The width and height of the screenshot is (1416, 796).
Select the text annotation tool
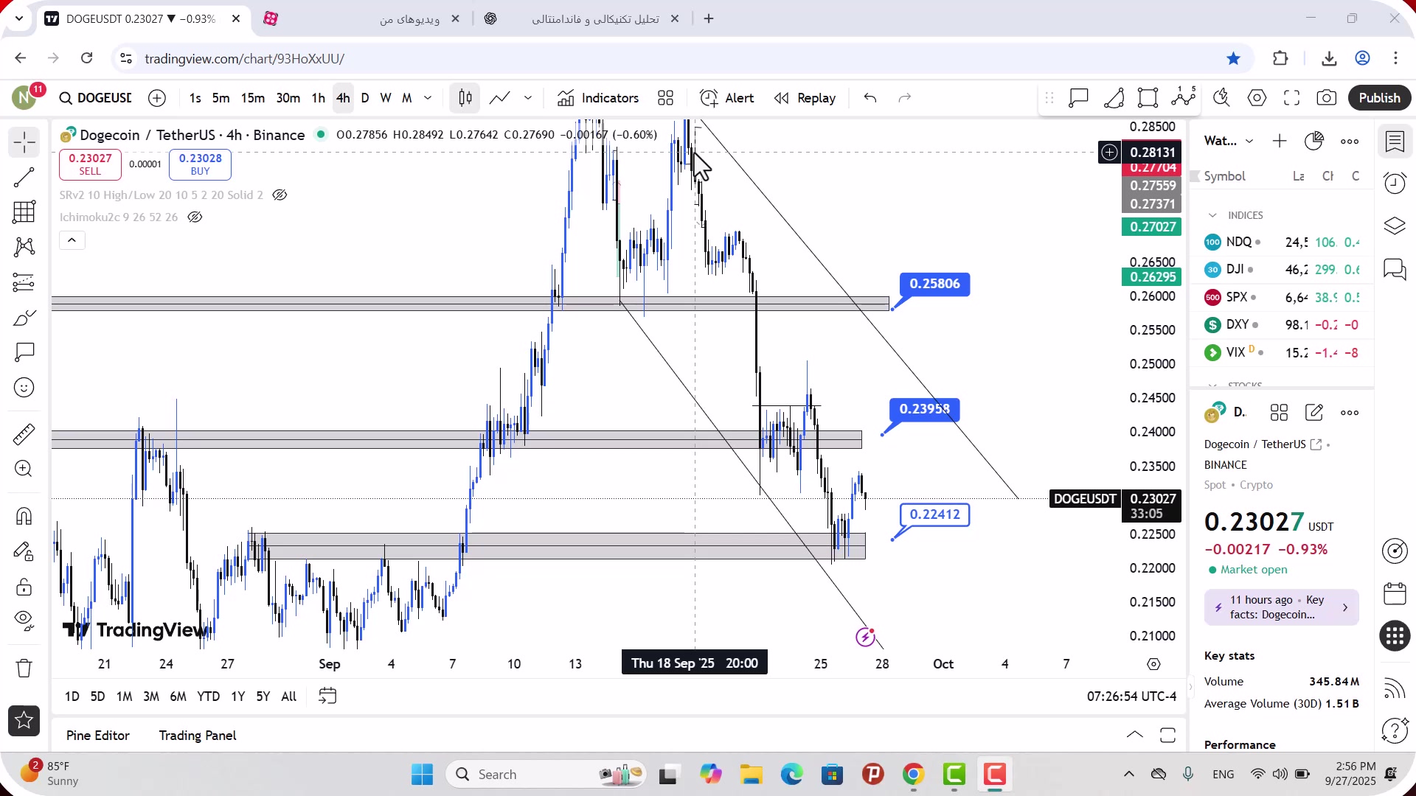[24, 352]
